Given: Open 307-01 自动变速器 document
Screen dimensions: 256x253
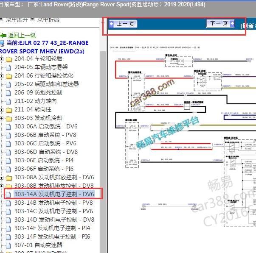Looking at the screenshot, I should click(x=38, y=245).
